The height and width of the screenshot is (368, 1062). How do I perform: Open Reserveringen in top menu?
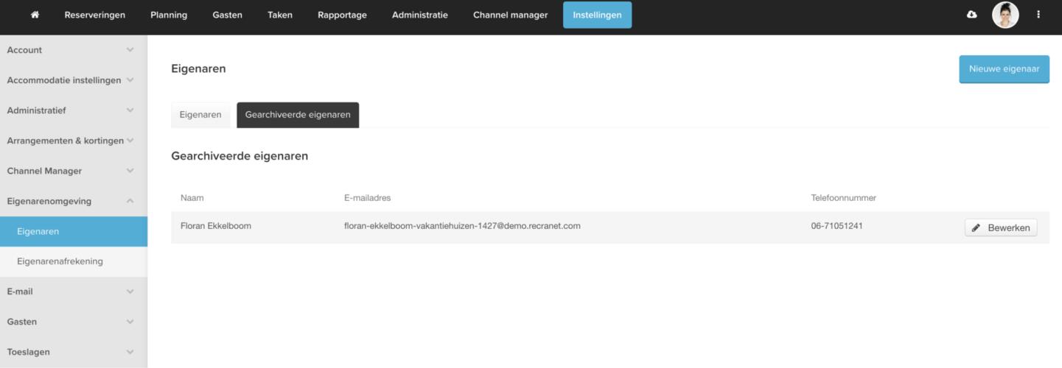(x=94, y=15)
